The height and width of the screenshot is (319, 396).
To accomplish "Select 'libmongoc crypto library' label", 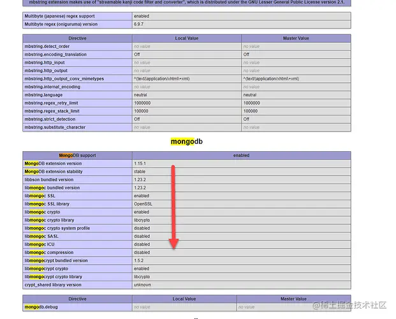I will 49,220.
